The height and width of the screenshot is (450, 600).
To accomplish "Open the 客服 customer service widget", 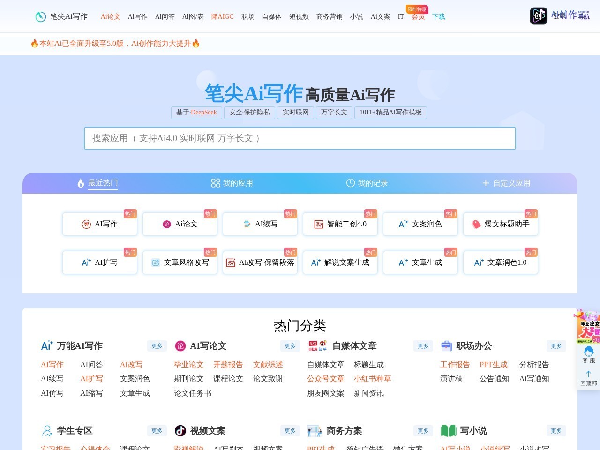I will (x=588, y=355).
